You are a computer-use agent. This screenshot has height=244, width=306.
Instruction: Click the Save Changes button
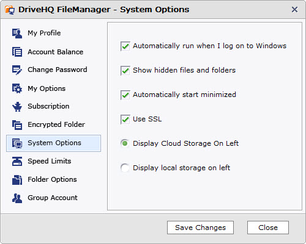click(200, 228)
